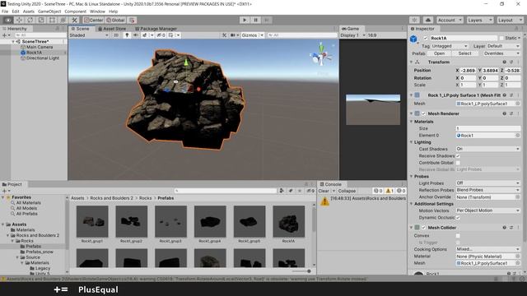Screen dimensions: 527x296
Task: Select the combined Transform tool
Action: (x=63, y=20)
